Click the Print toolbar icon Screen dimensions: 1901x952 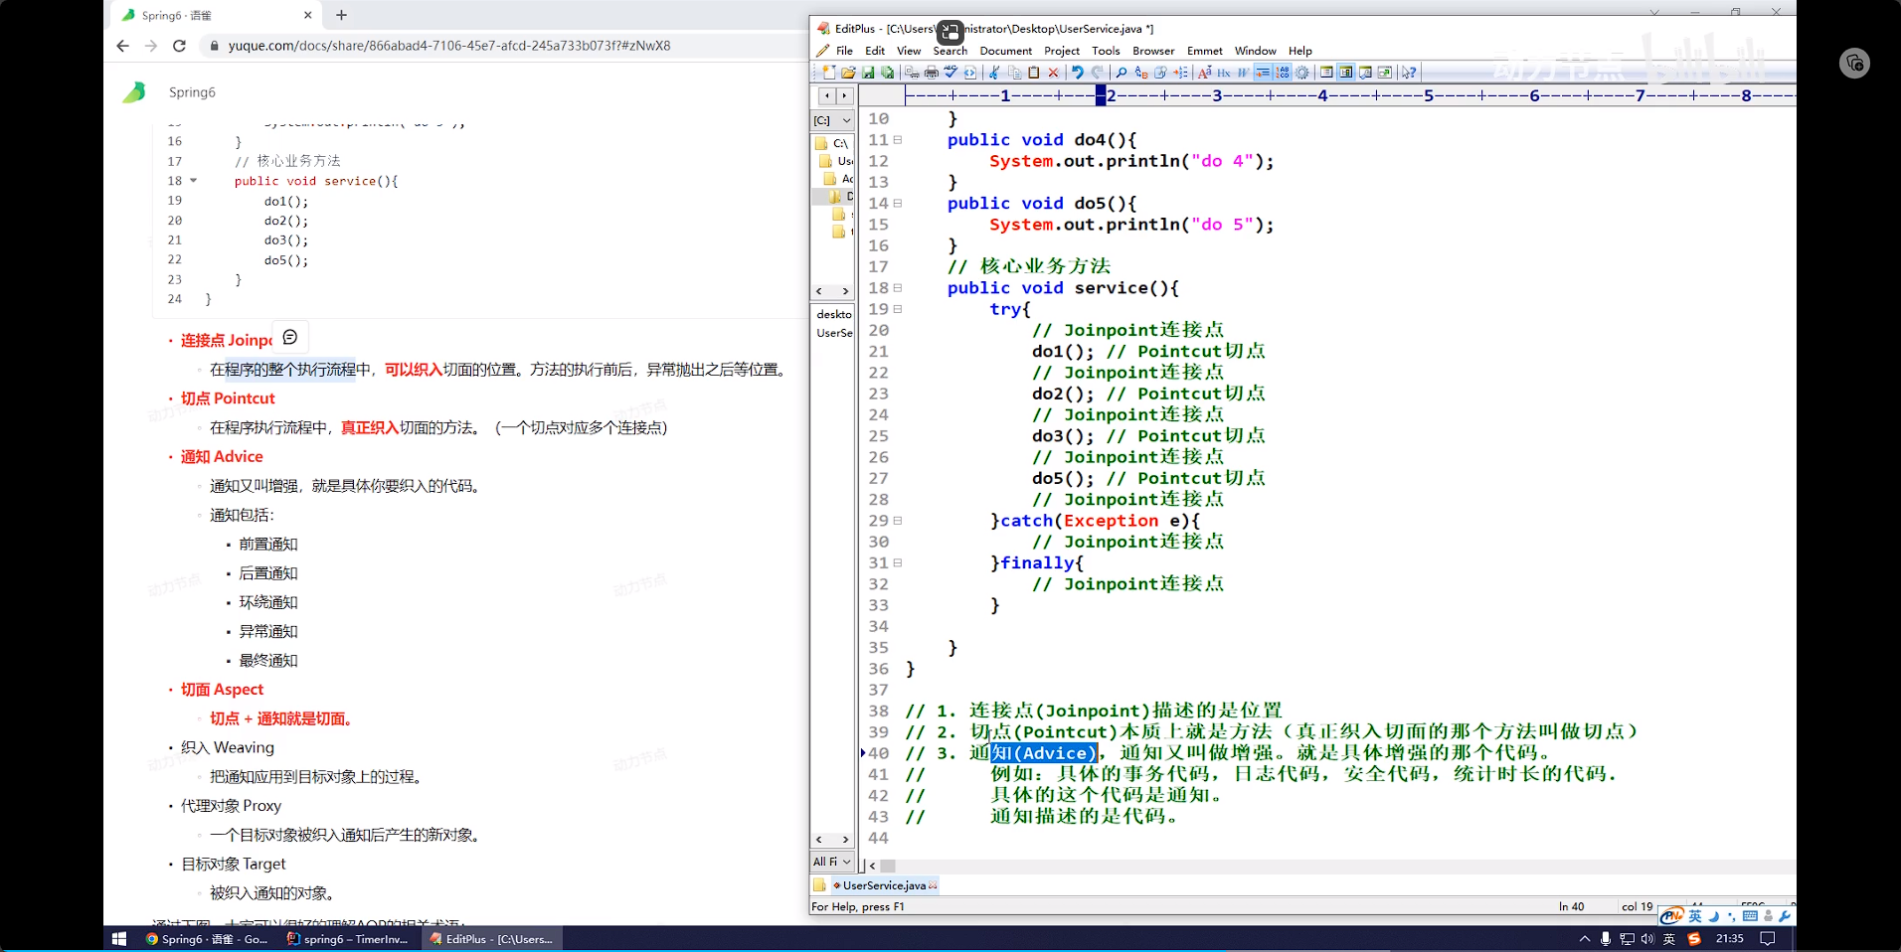tap(932, 72)
